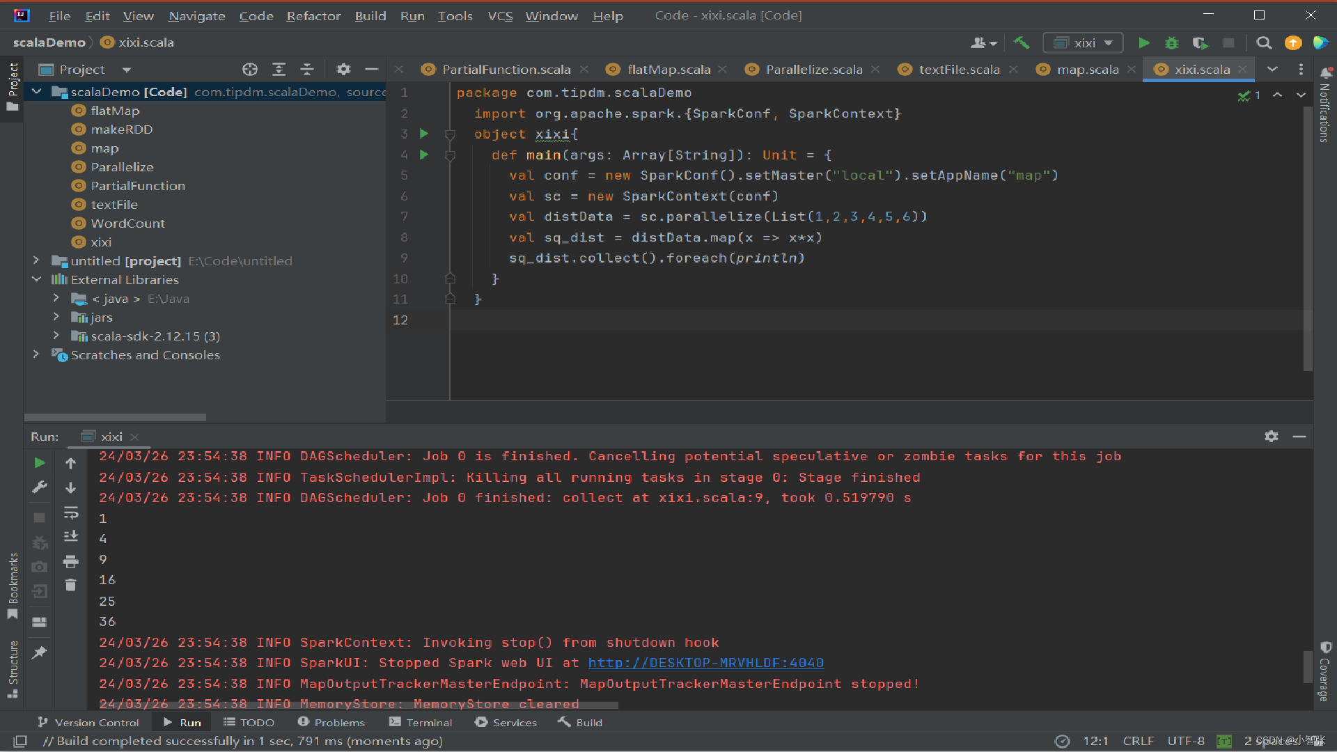Expand the untitled [project] tree node

click(36, 260)
